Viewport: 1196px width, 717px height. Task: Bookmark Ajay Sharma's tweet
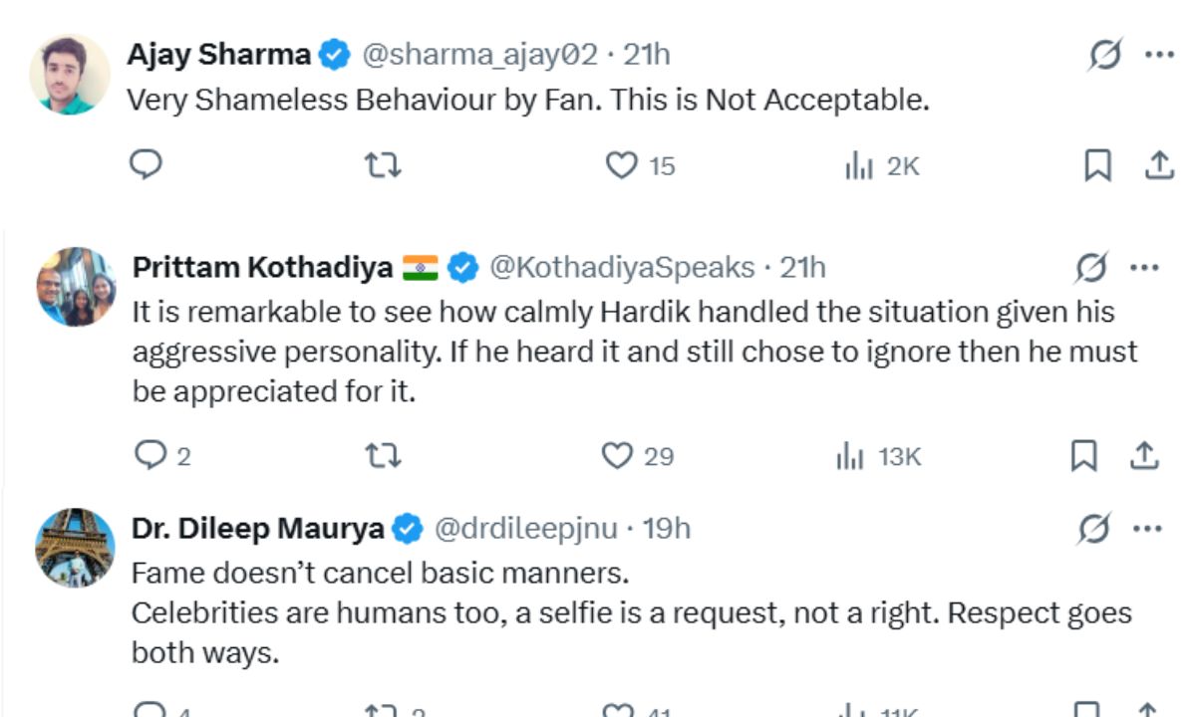click(1096, 166)
